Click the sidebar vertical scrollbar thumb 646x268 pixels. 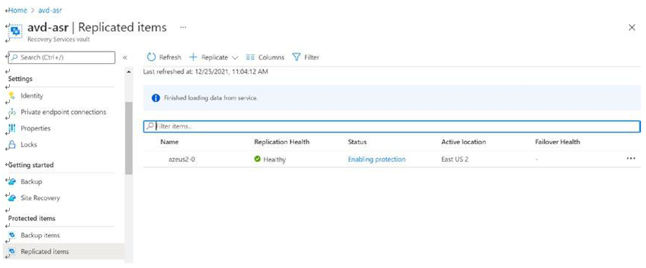coord(129,138)
